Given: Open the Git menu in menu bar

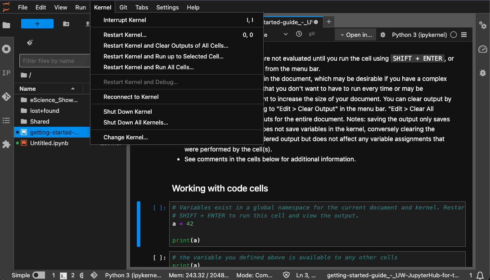Looking at the screenshot, I should (123, 7).
